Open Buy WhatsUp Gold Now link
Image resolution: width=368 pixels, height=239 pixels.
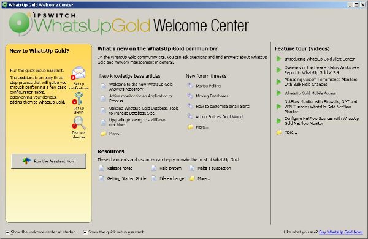tap(341, 232)
